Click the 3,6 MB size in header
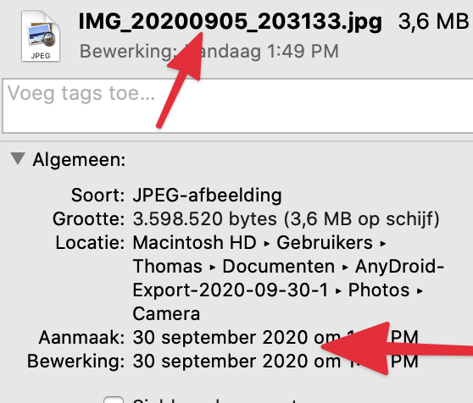This screenshot has width=473, height=403. coord(433,22)
